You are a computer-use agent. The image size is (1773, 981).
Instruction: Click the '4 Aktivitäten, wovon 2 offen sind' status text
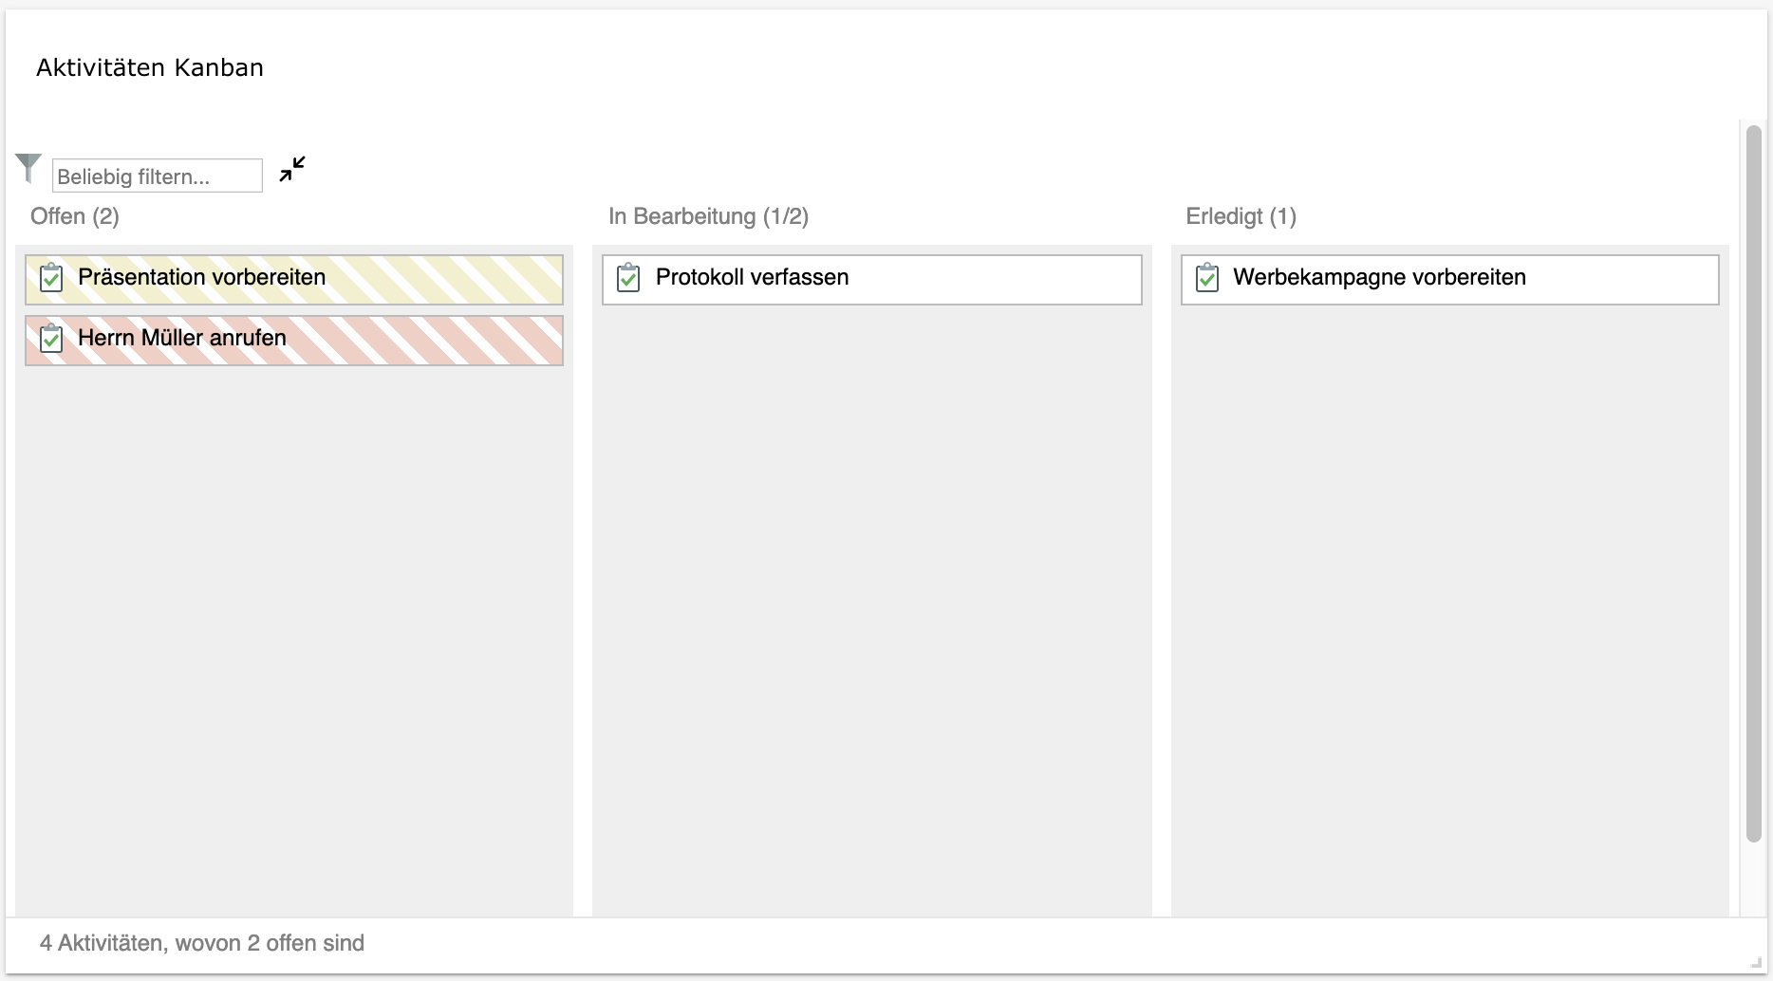click(202, 943)
